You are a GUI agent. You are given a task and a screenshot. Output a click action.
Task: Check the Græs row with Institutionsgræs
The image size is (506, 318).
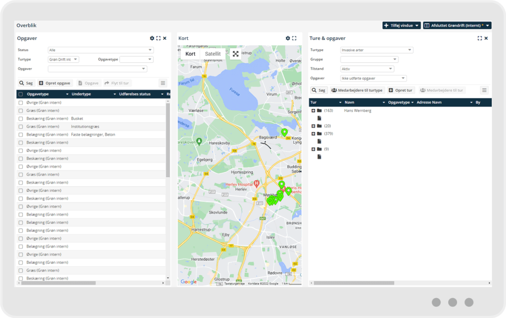pyautogui.click(x=21, y=127)
